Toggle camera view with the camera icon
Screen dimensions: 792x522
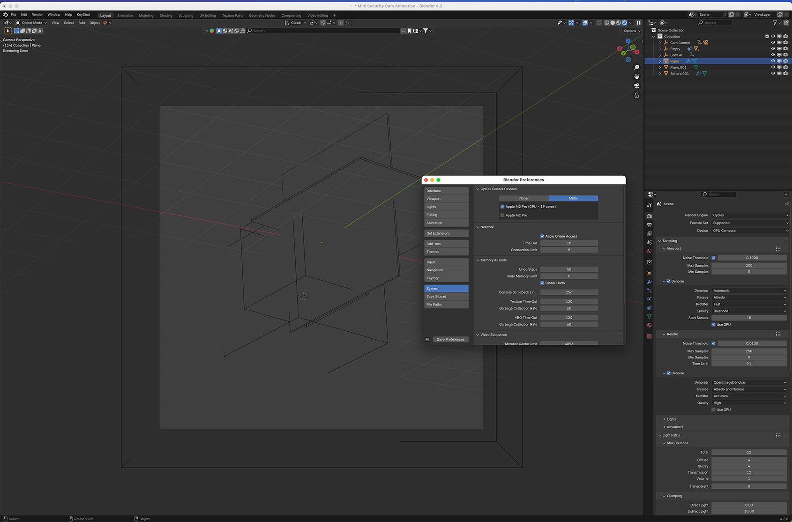pyautogui.click(x=636, y=86)
